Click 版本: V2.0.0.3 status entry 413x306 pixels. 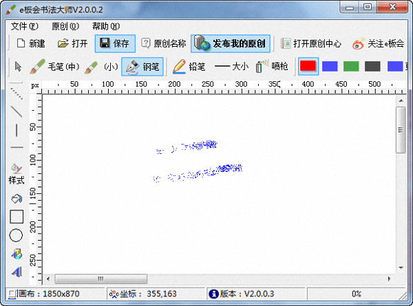(242, 294)
